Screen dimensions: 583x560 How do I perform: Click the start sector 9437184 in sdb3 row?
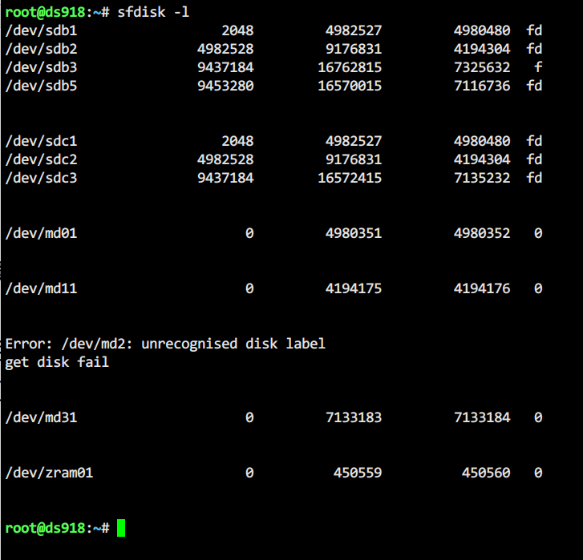(x=225, y=67)
